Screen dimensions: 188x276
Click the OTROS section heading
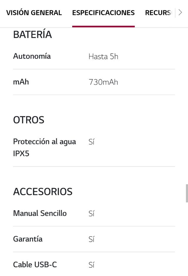point(28,120)
